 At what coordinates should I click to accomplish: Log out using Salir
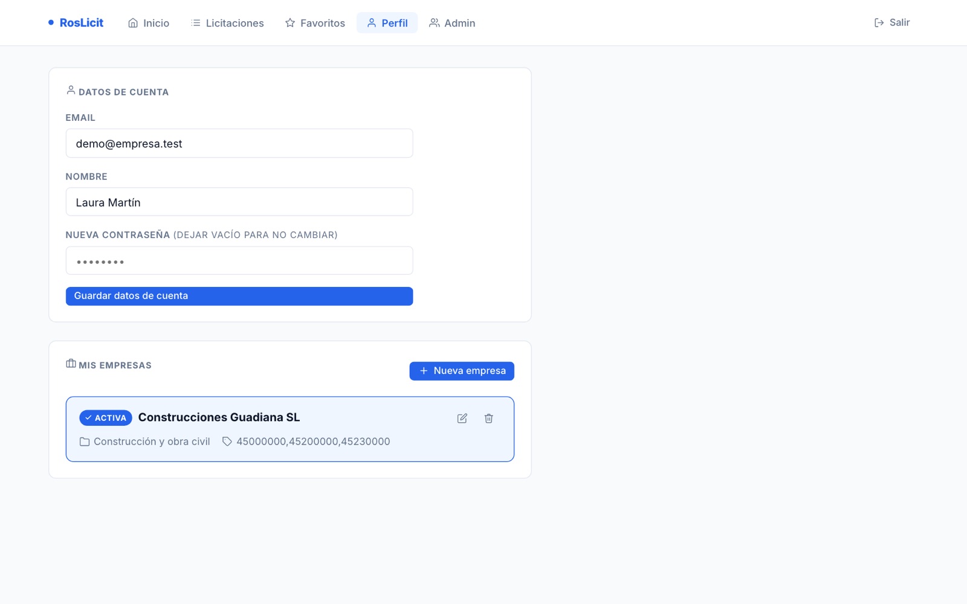click(892, 23)
